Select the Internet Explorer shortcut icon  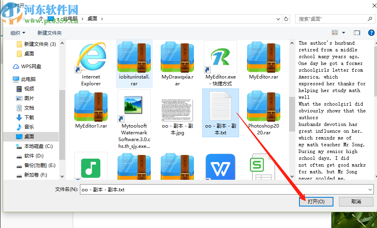[x=91, y=57]
